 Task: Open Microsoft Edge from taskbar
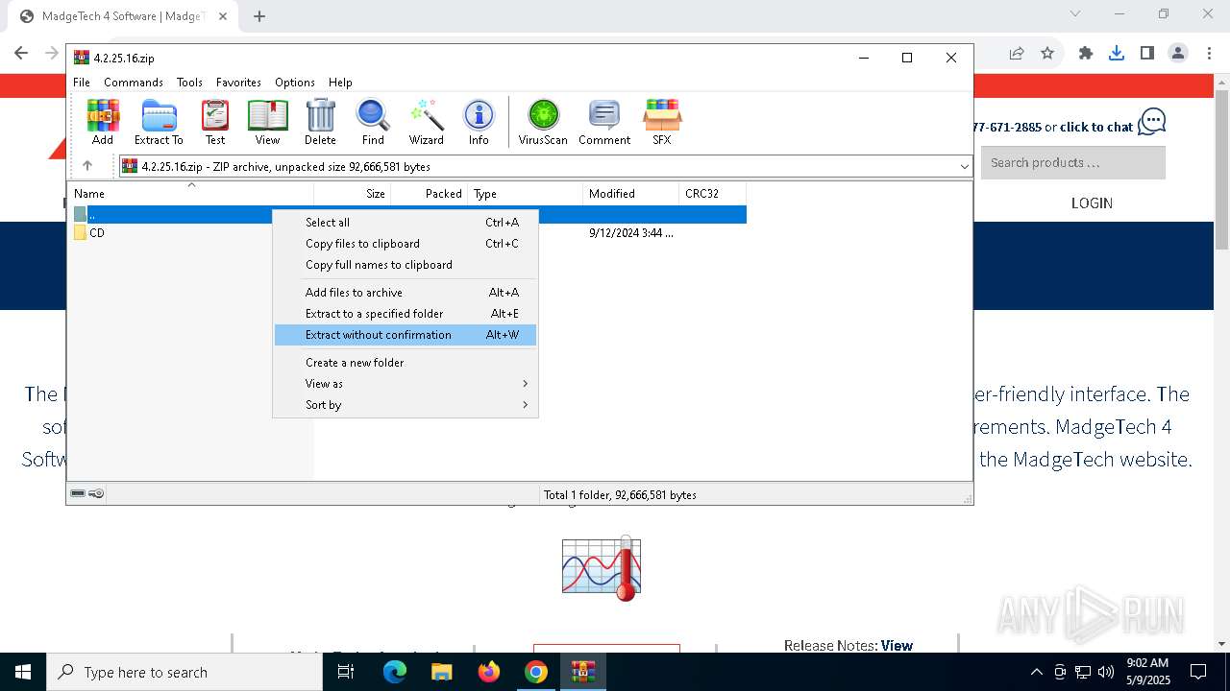click(x=395, y=672)
